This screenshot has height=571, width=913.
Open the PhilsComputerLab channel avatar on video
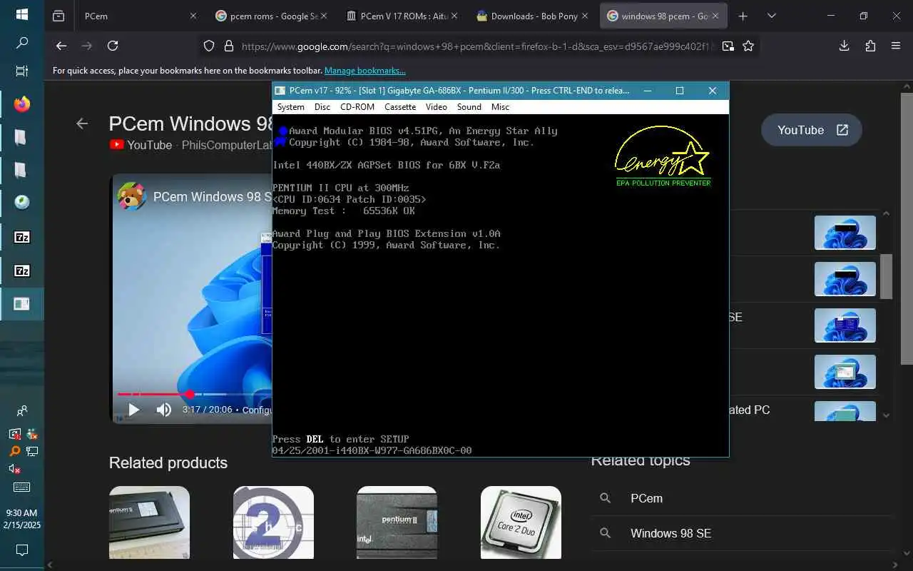pyautogui.click(x=132, y=196)
